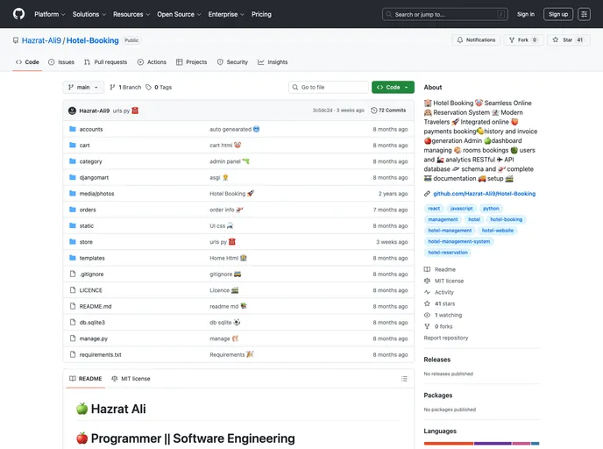Viewport: 603px width, 449px height.
Task: Switch to the Pull requests tab
Action: 105,62
